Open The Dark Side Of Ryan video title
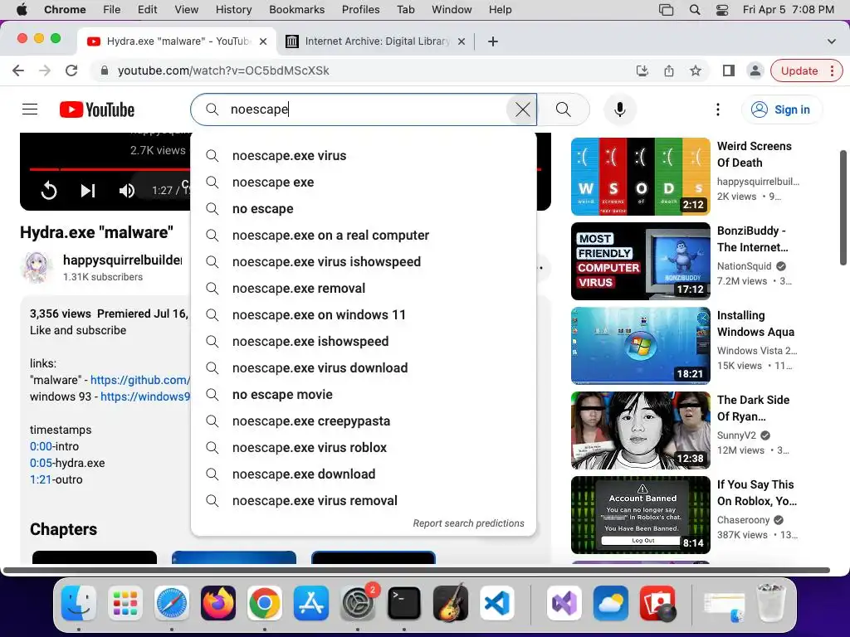The height and width of the screenshot is (637, 850). tap(753, 408)
